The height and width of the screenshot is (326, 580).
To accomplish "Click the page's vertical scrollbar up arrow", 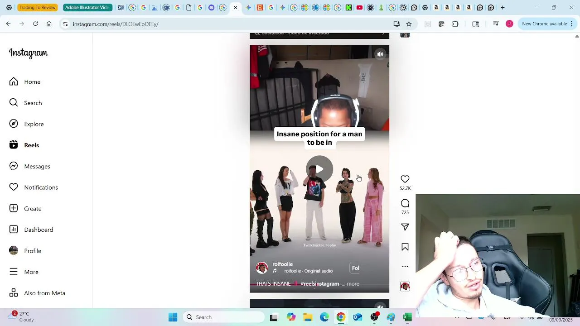I will (x=577, y=36).
